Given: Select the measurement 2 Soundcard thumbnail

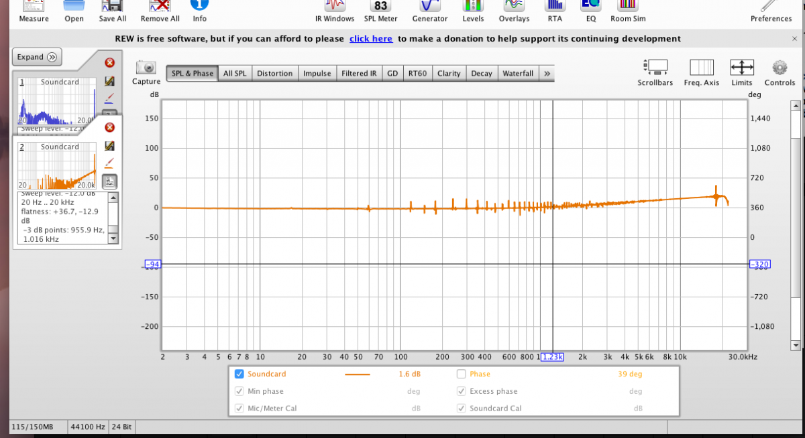Looking at the screenshot, I should coord(58,166).
